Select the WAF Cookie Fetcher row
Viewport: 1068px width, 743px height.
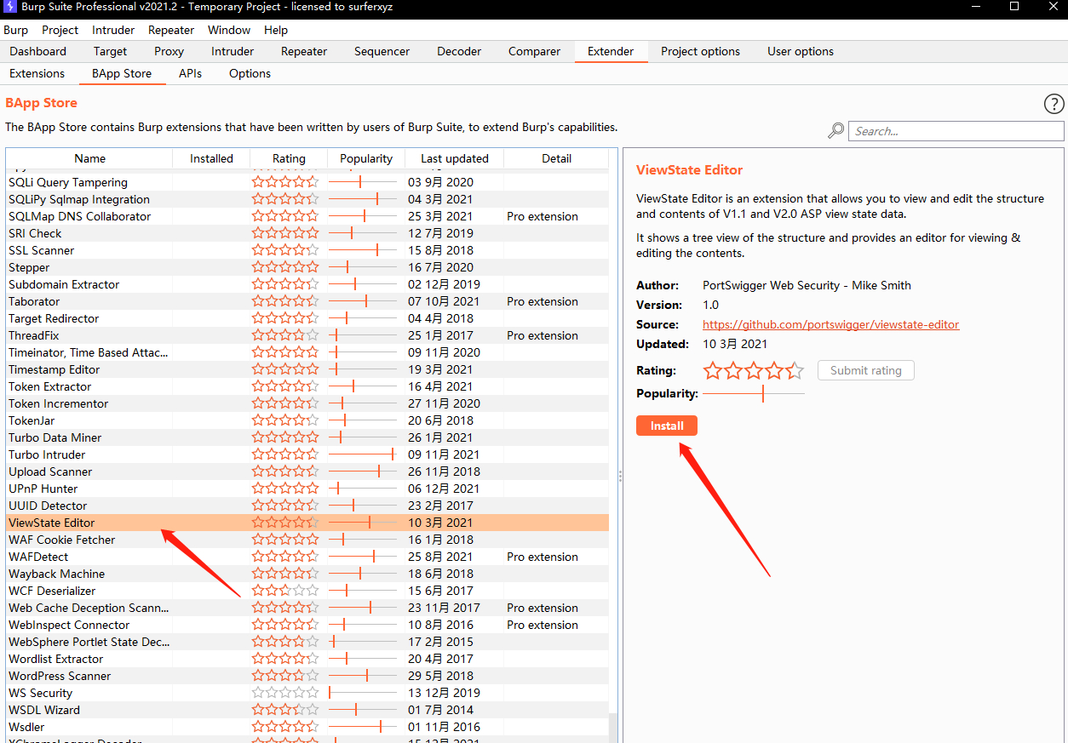point(307,540)
